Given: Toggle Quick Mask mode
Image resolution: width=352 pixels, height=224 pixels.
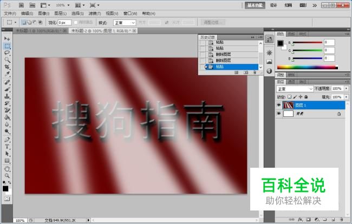Looking at the screenshot, I should pyautogui.click(x=7, y=199).
